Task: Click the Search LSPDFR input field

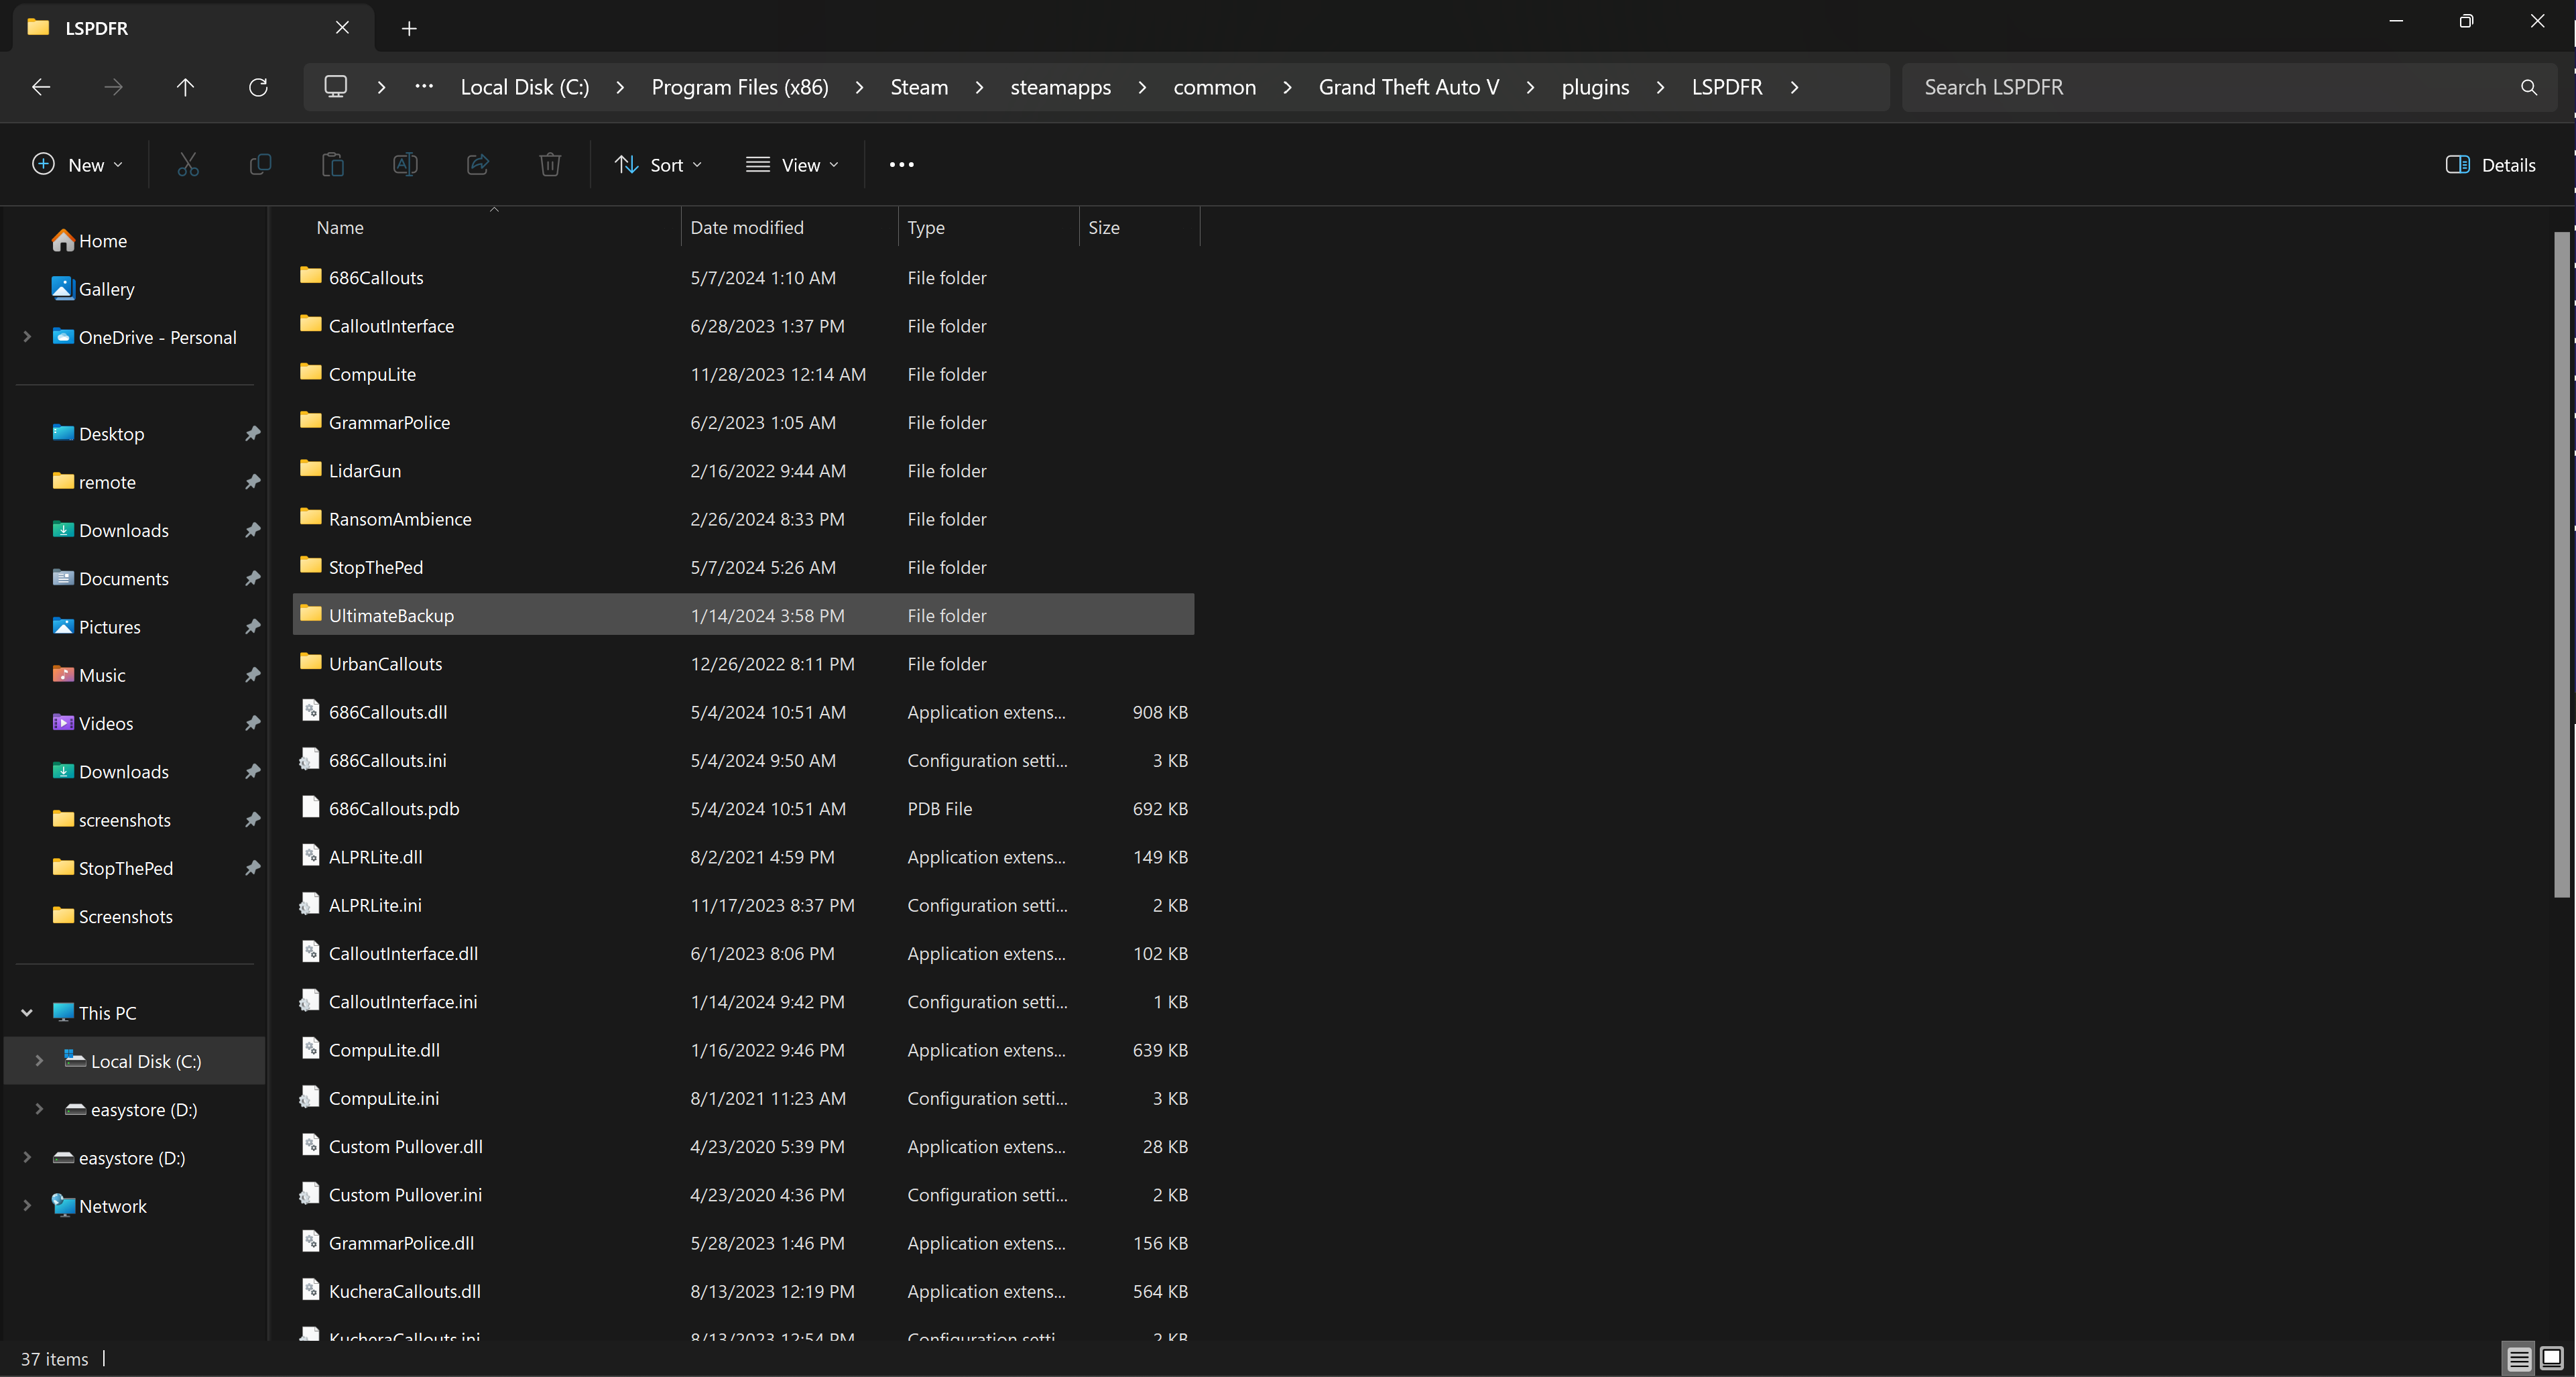Action: pyautogui.click(x=2210, y=88)
